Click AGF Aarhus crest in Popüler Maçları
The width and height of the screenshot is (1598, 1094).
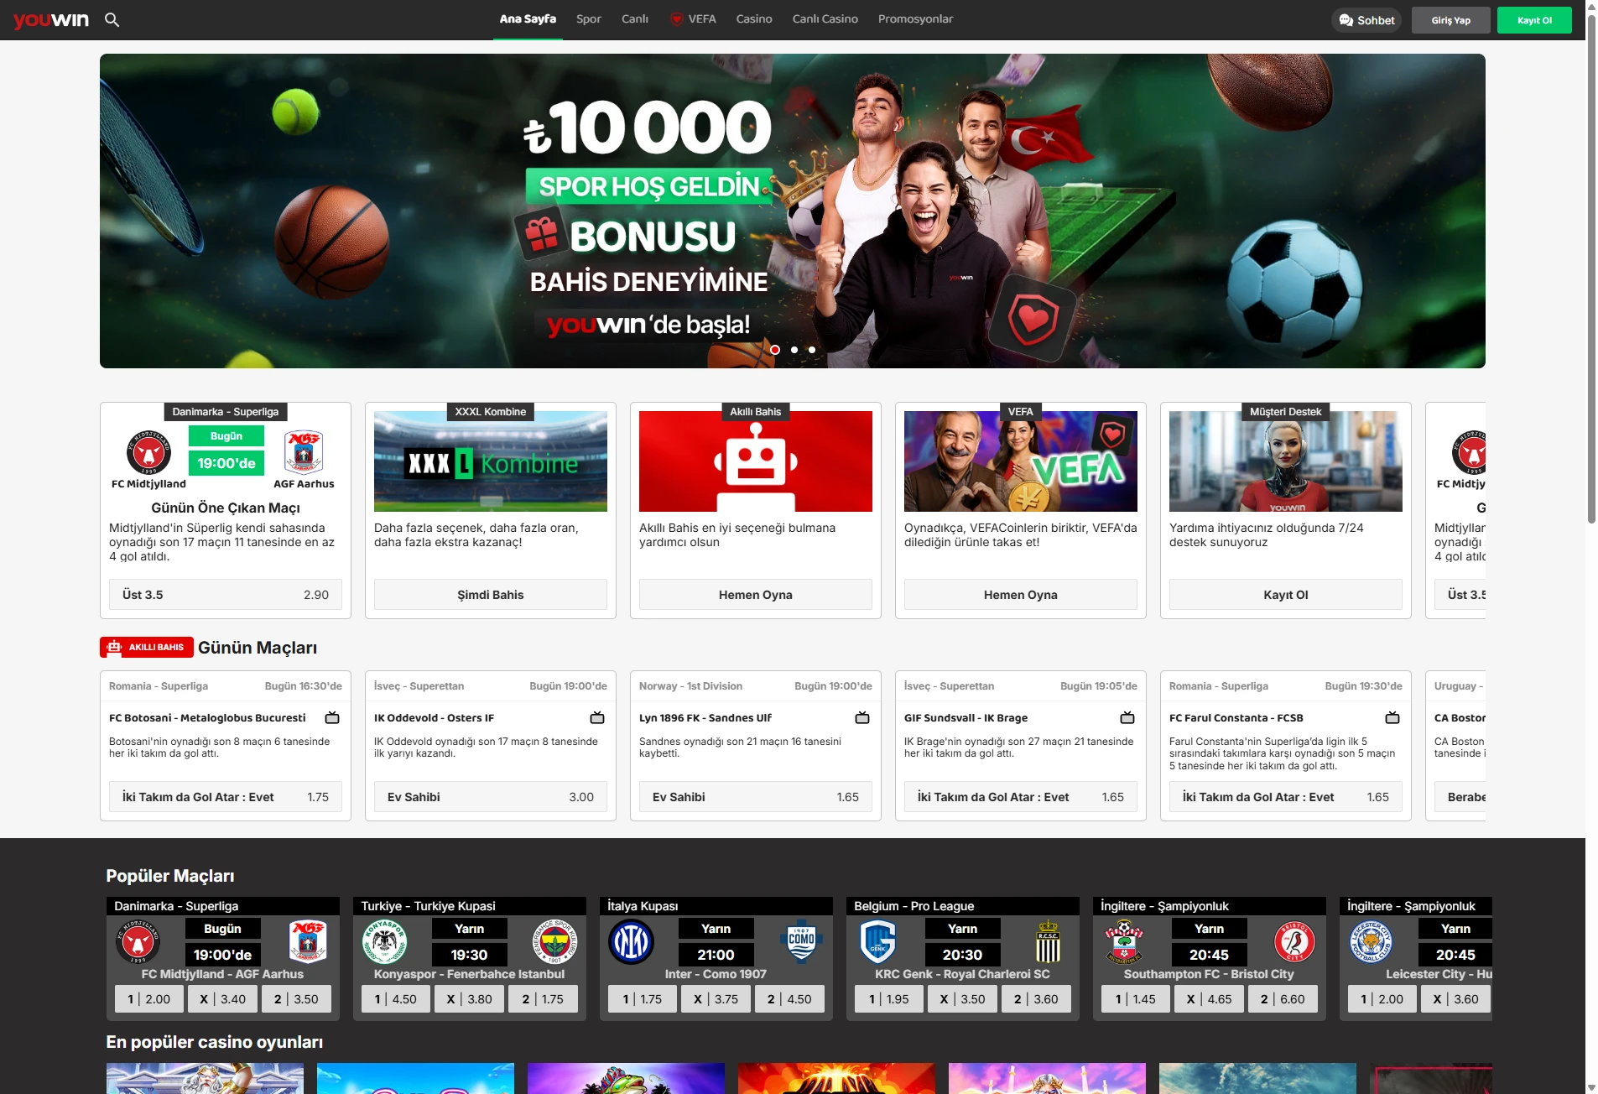[308, 941]
